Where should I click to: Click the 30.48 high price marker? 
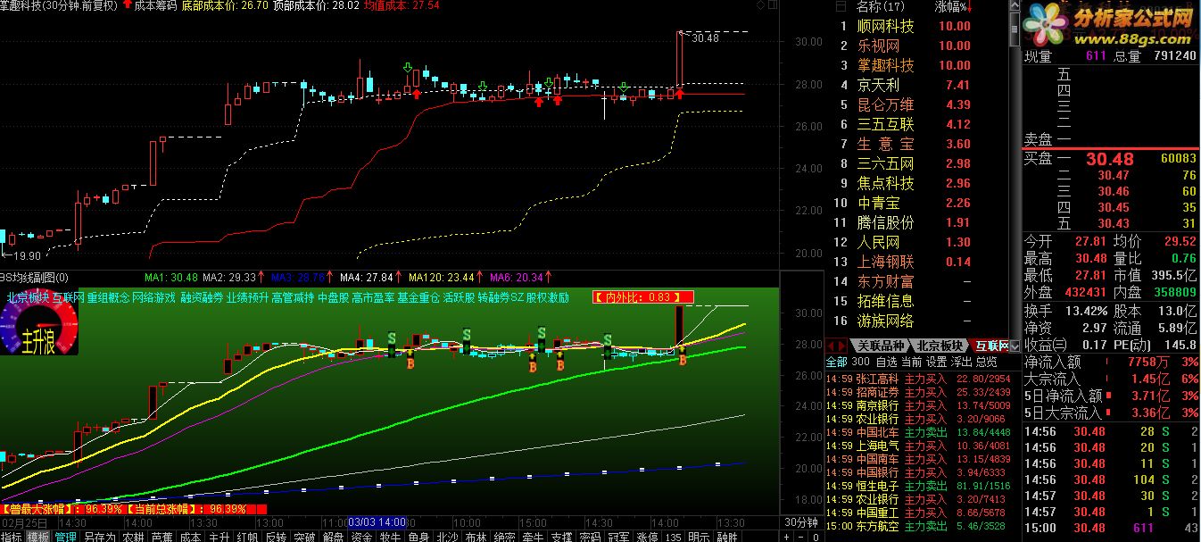(704, 38)
